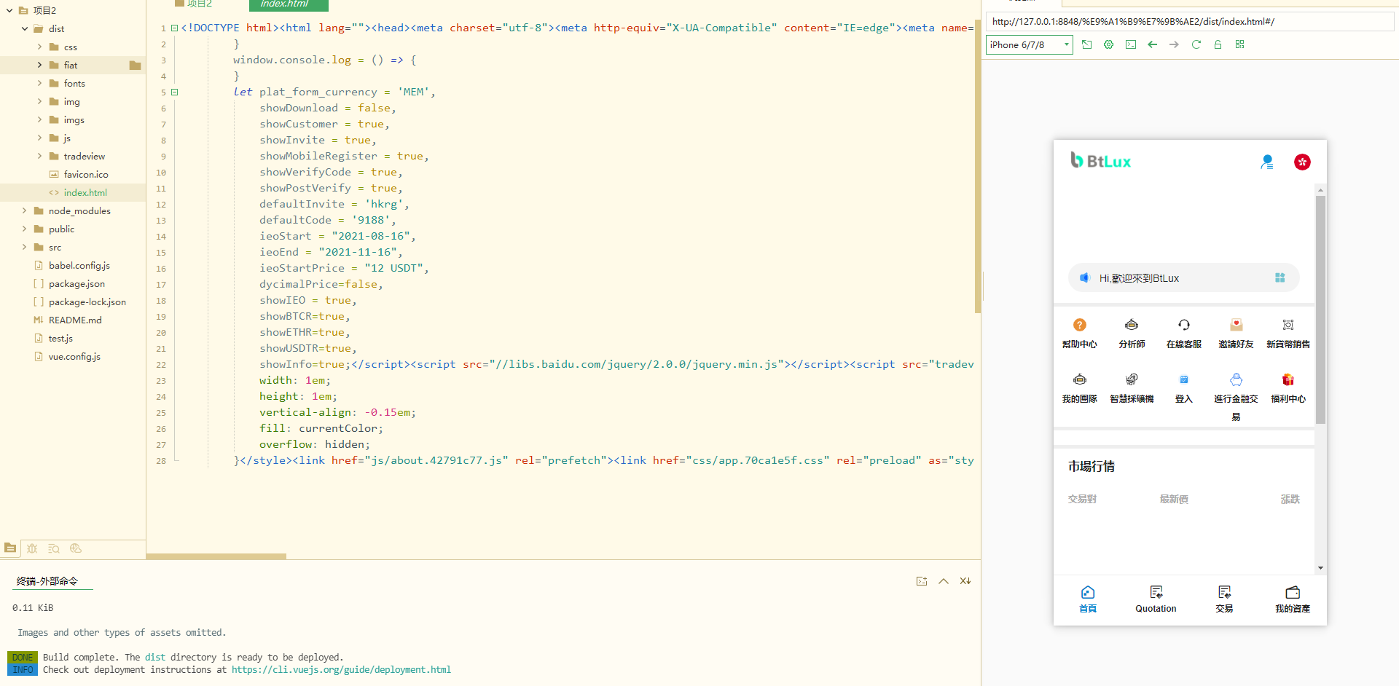This screenshot has width=1399, height=686.
Task: Open the QR code icon in preview toolbar
Action: (1239, 44)
